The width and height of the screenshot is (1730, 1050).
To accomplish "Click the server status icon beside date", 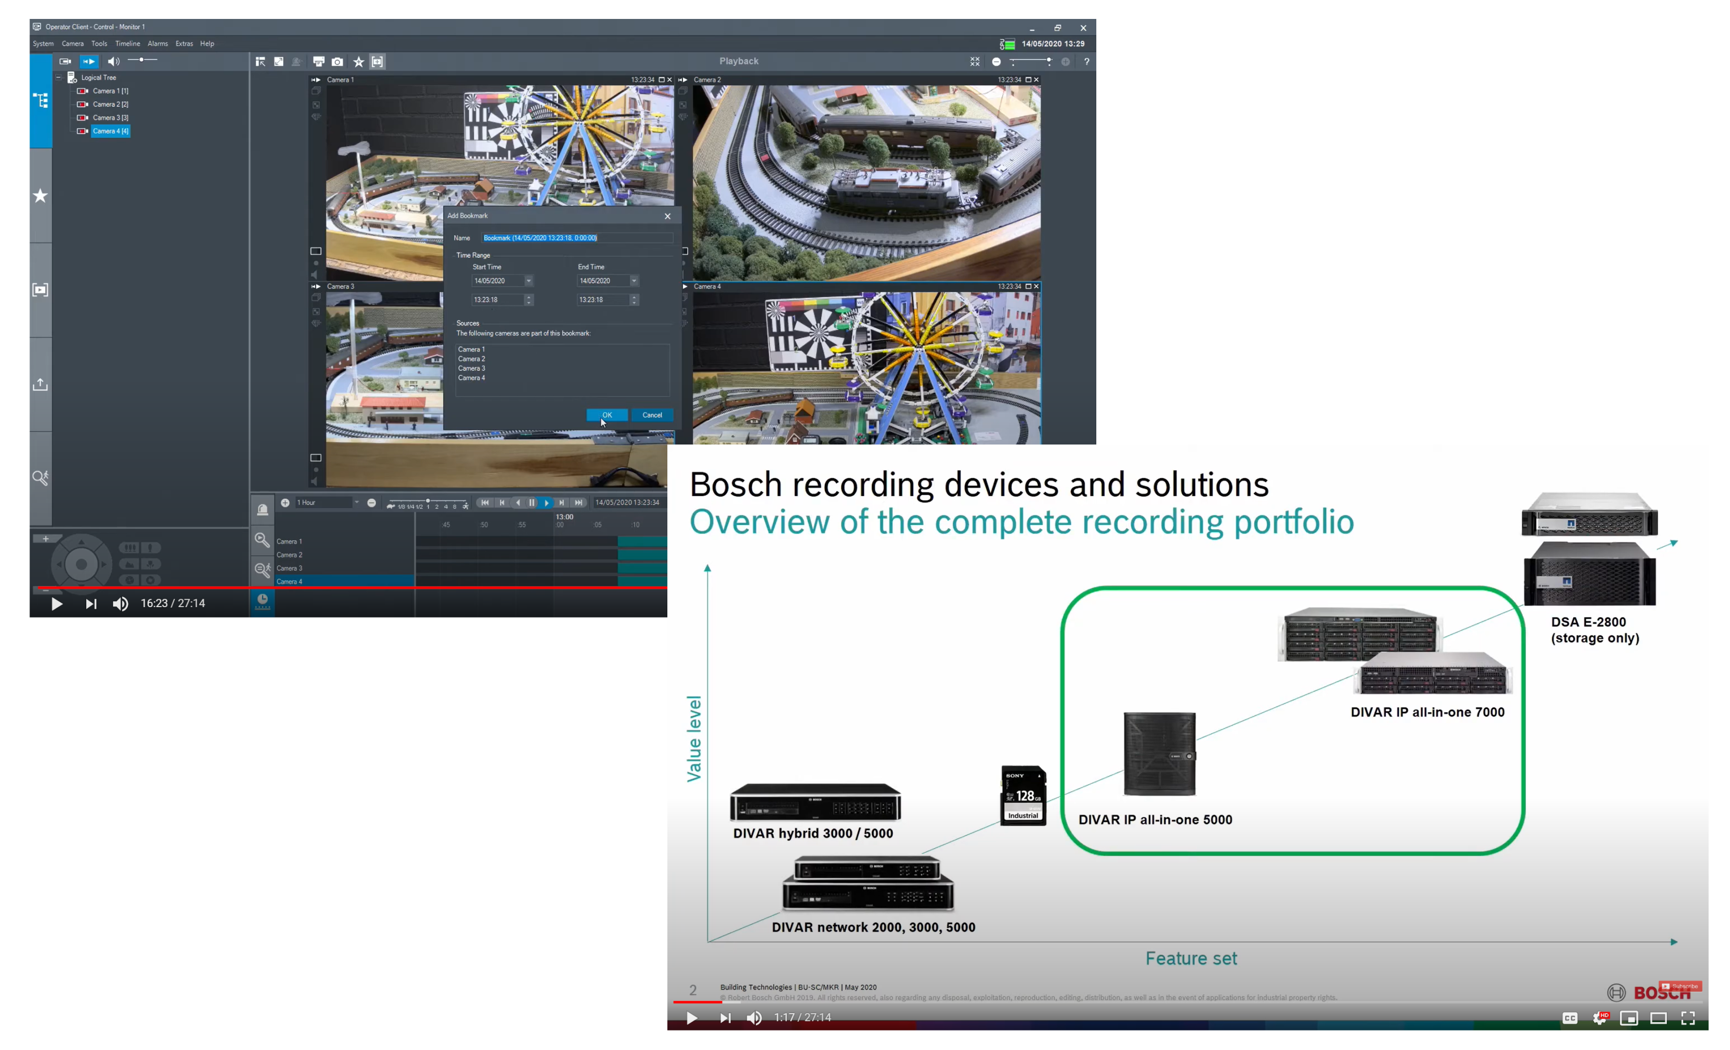I will tap(1007, 44).
